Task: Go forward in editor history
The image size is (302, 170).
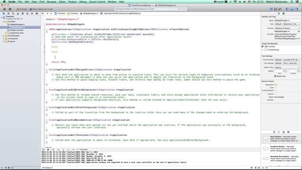Action: coord(51,14)
